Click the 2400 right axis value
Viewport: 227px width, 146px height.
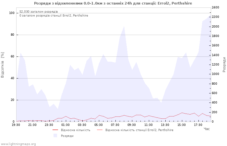pos(215,7)
